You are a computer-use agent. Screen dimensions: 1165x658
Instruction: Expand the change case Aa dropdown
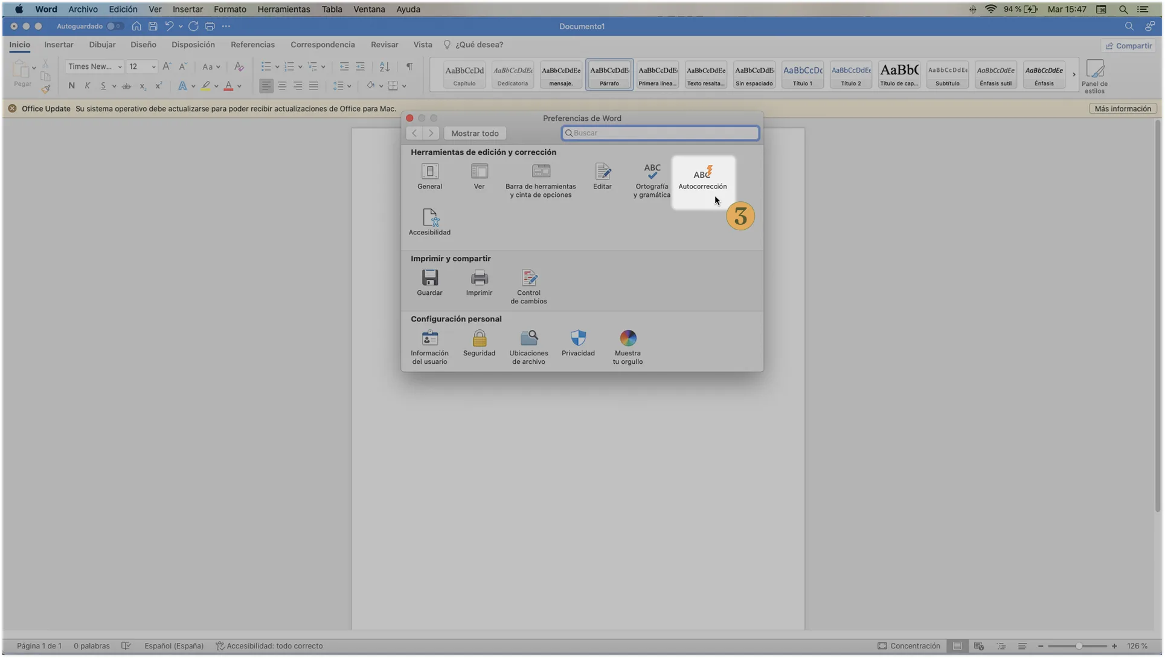[218, 67]
